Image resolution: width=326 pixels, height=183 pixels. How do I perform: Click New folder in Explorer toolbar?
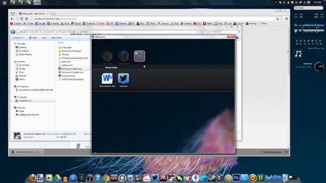tap(57, 38)
